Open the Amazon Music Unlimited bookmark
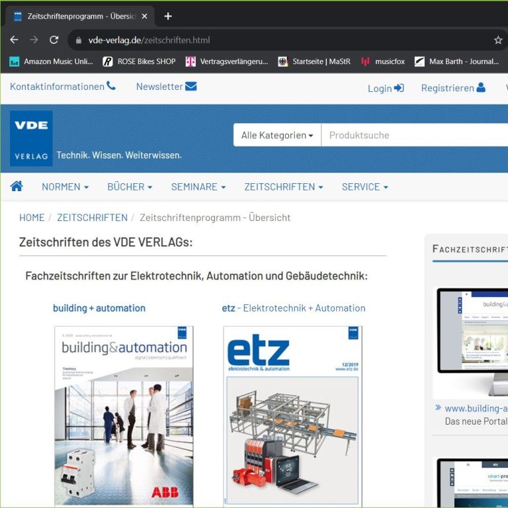The height and width of the screenshot is (508, 508). click(51, 62)
